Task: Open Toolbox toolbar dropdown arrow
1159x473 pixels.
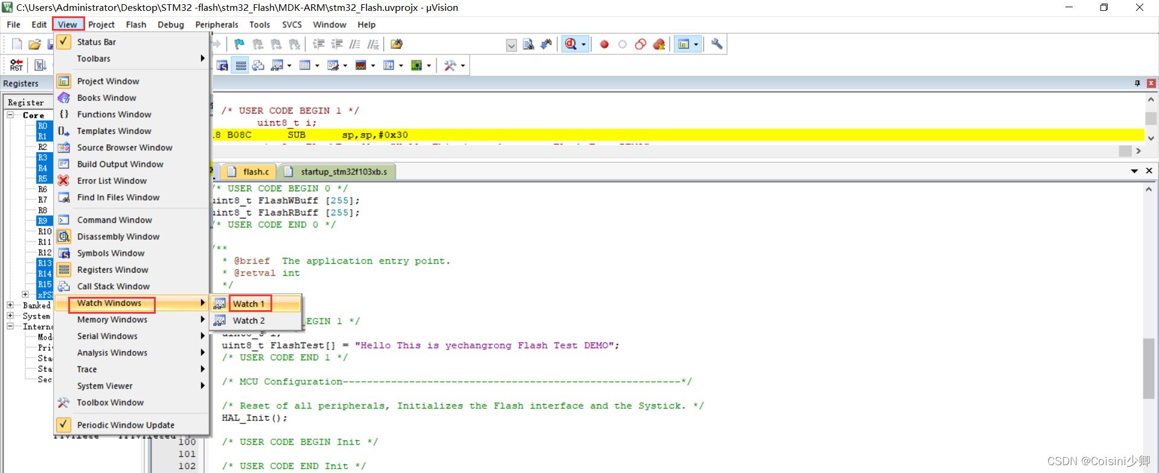Action: tap(462, 65)
